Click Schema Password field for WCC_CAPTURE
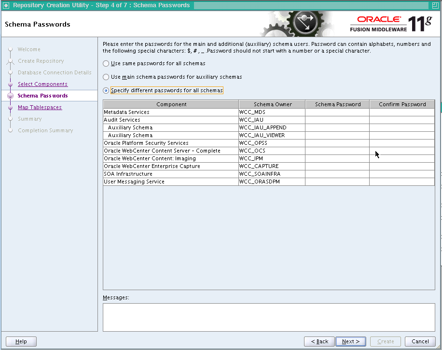This screenshot has height=350, width=442. [x=337, y=166]
